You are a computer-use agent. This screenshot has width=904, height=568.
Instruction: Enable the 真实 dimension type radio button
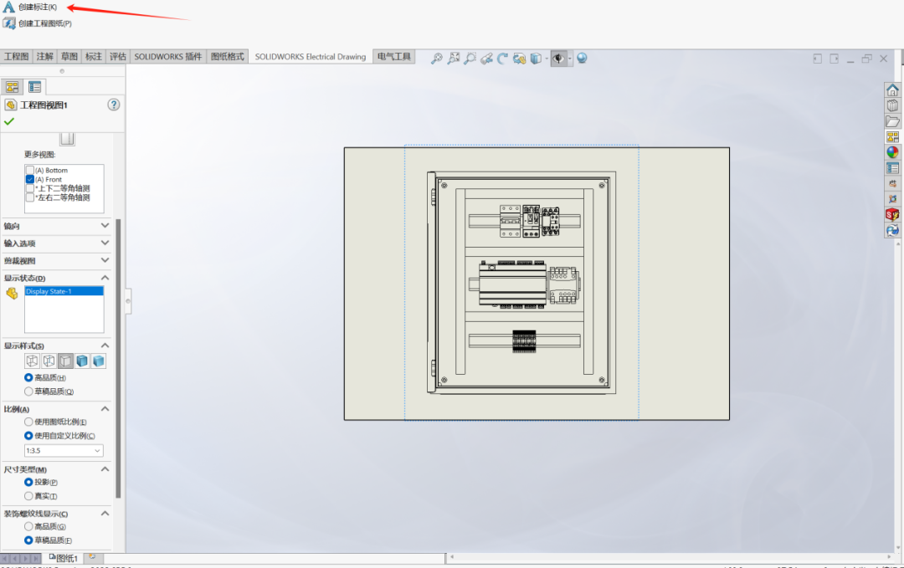[x=28, y=495]
